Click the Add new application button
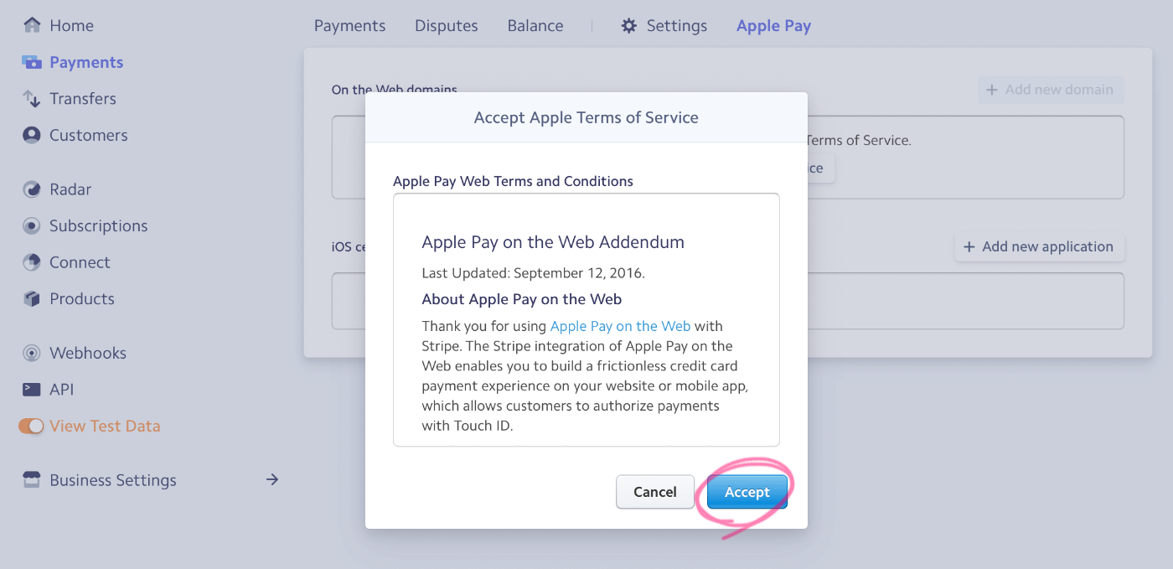Screen dimensions: 1173x569 [1039, 246]
